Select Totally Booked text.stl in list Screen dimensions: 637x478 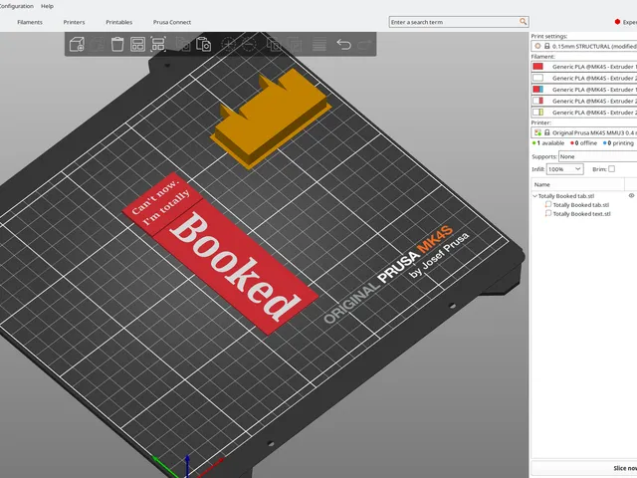(581, 214)
